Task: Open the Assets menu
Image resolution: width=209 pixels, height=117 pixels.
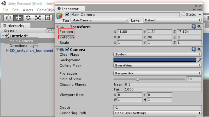Action: pos(28,10)
